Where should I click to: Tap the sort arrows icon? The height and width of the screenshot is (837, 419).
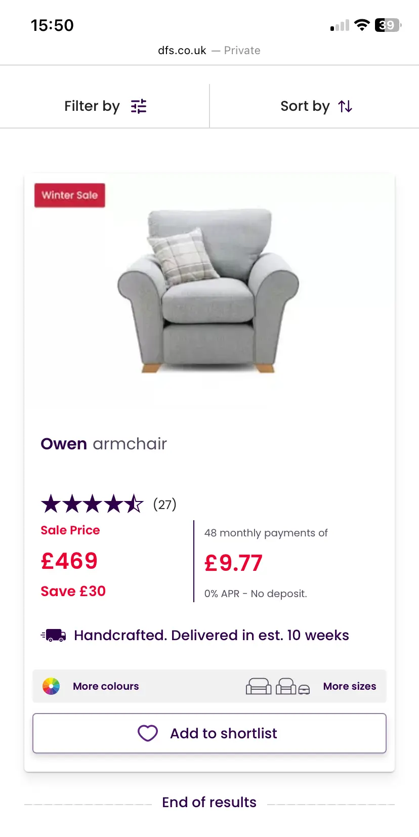pos(345,106)
